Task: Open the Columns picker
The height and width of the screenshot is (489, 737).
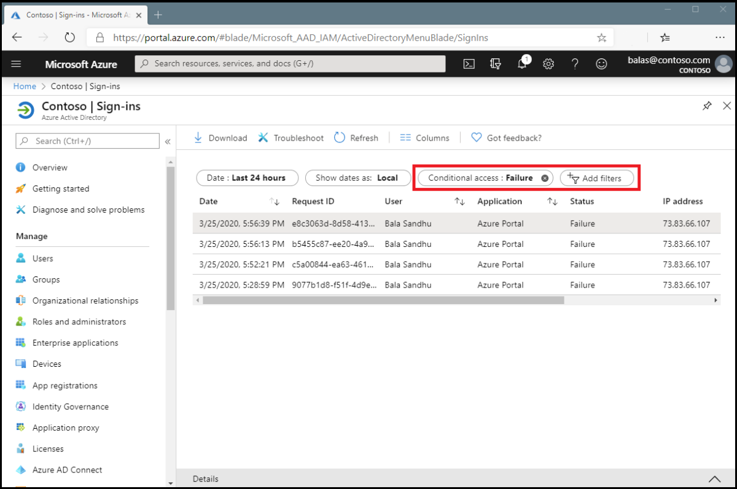Action: [x=424, y=138]
